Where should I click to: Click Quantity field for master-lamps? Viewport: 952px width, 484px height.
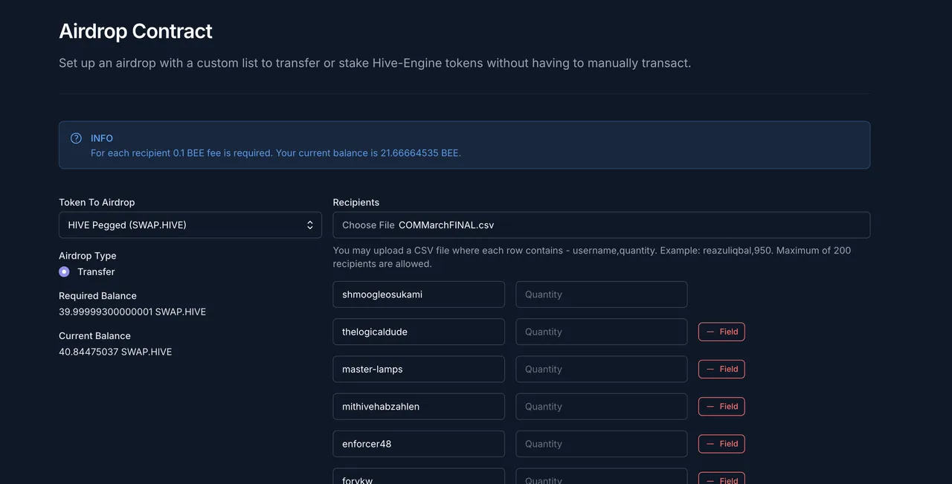point(602,369)
